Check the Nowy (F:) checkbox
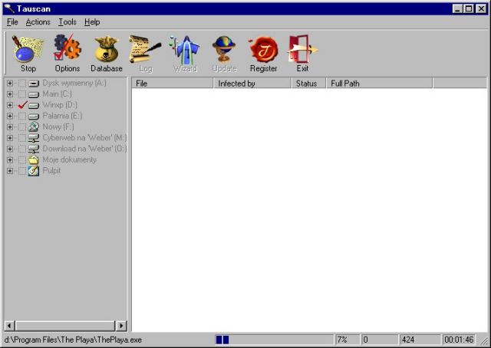 click(22, 127)
